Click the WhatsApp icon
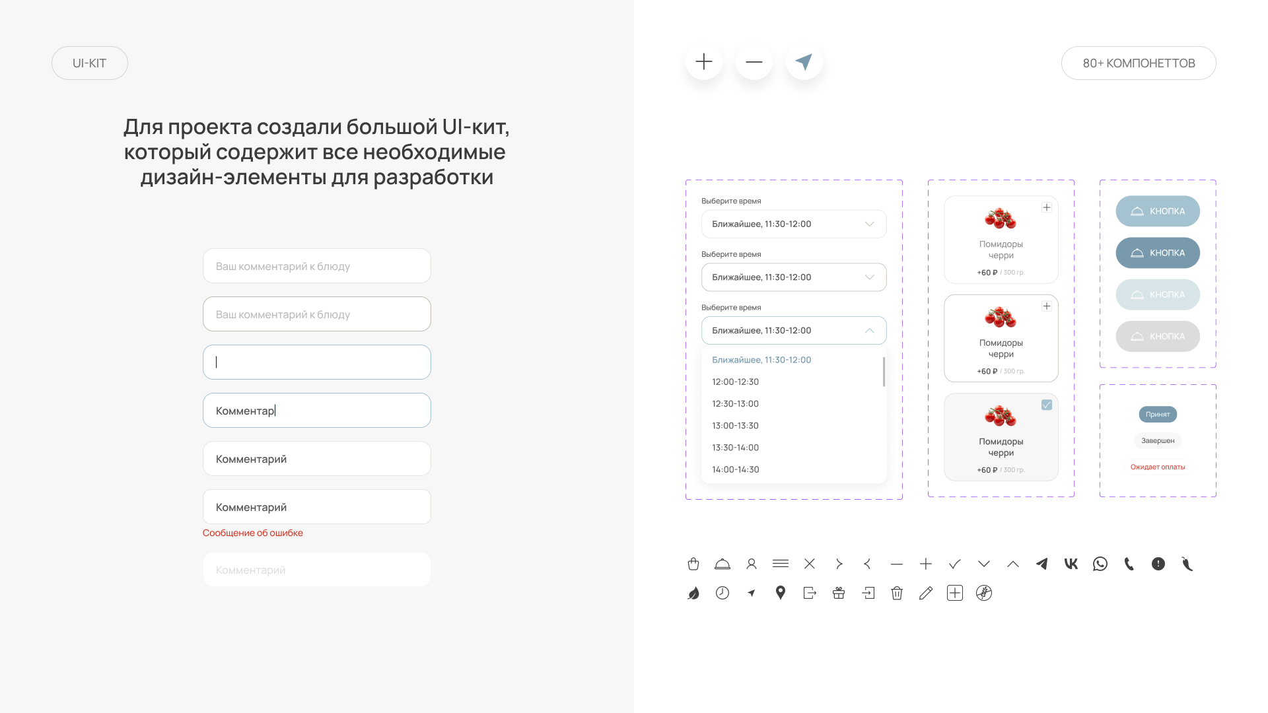Image resolution: width=1268 pixels, height=713 pixels. tap(1100, 564)
